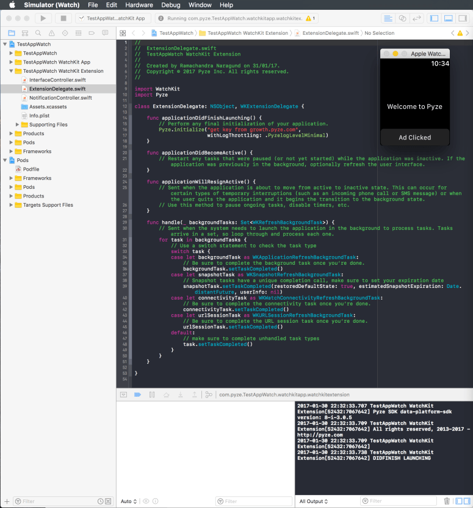The width and height of the screenshot is (473, 508).
Task: Select the Standard editor icon
Action: 388,18
